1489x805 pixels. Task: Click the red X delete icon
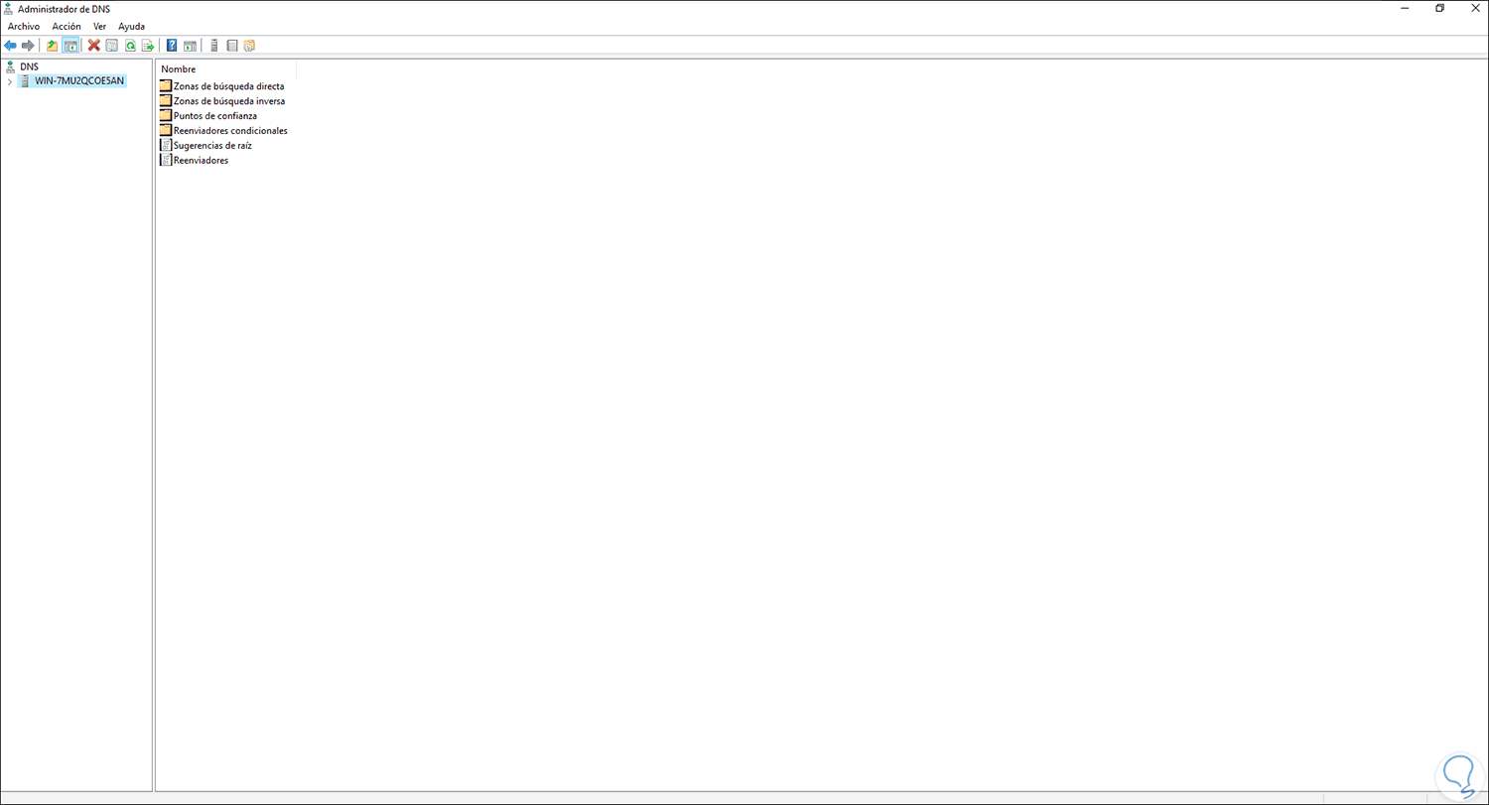94,46
